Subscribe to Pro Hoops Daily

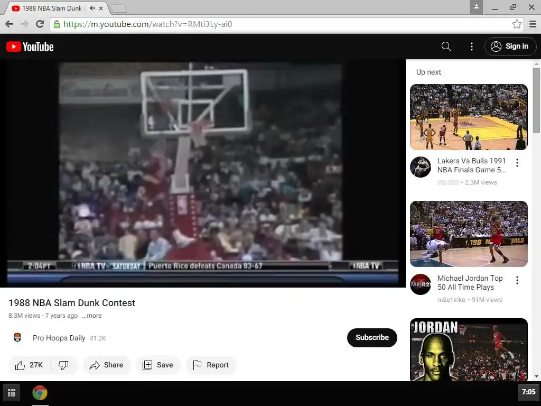[372, 338]
